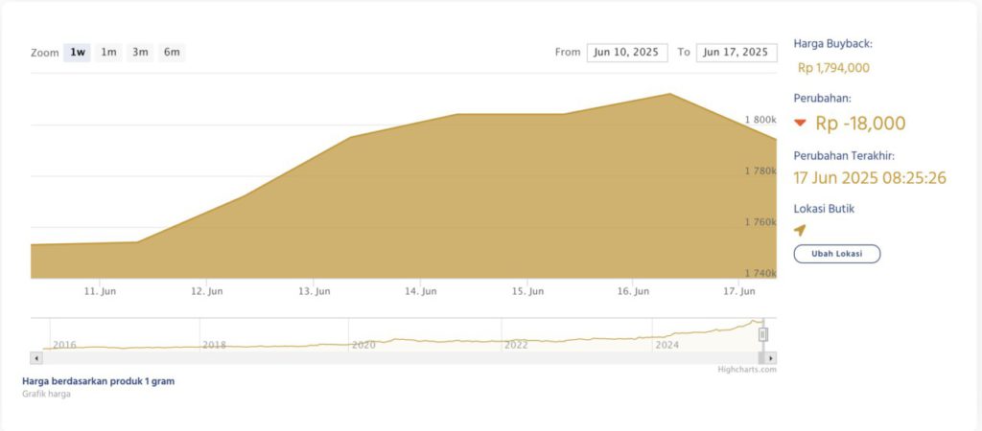
Task: Click the red down-triangle price change icon
Action: tap(800, 124)
